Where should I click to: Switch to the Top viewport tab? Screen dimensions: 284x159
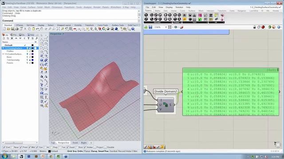(x=52, y=143)
